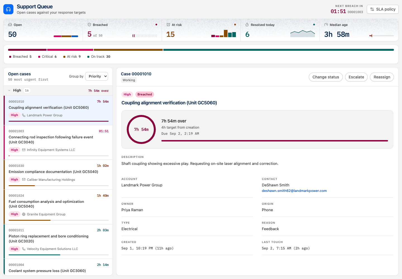The width and height of the screenshot is (402, 279).
Task: Click the At risk bar chart sparkline
Action: [x=224, y=33]
